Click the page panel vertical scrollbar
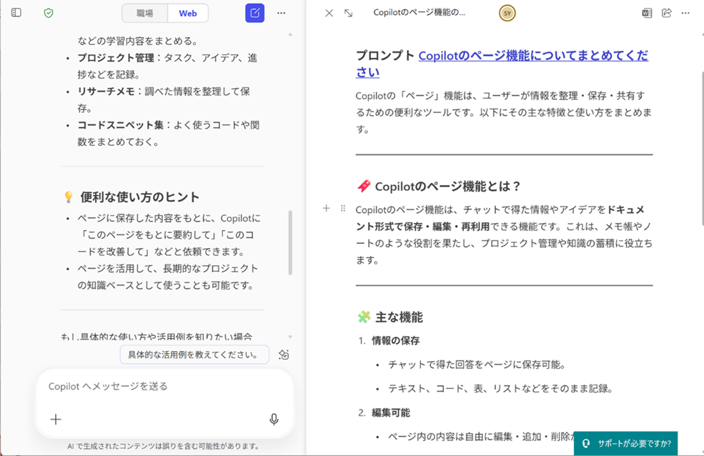This screenshot has height=456, width=704. pyautogui.click(x=702, y=148)
